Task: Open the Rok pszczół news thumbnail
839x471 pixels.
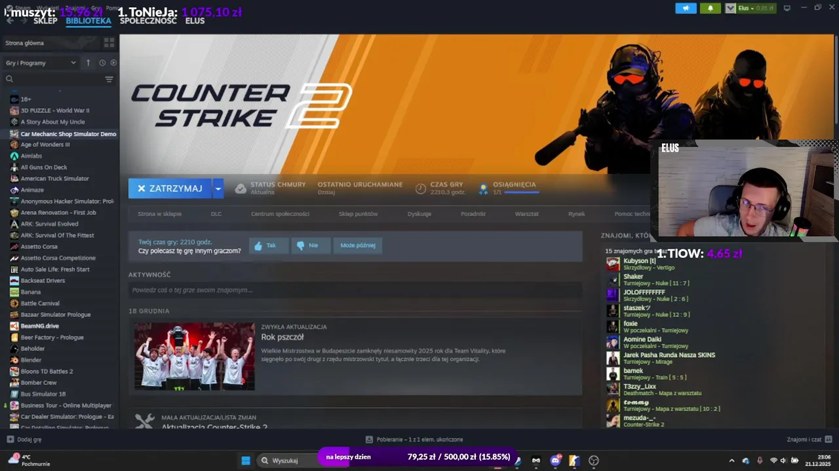Action: coord(195,356)
